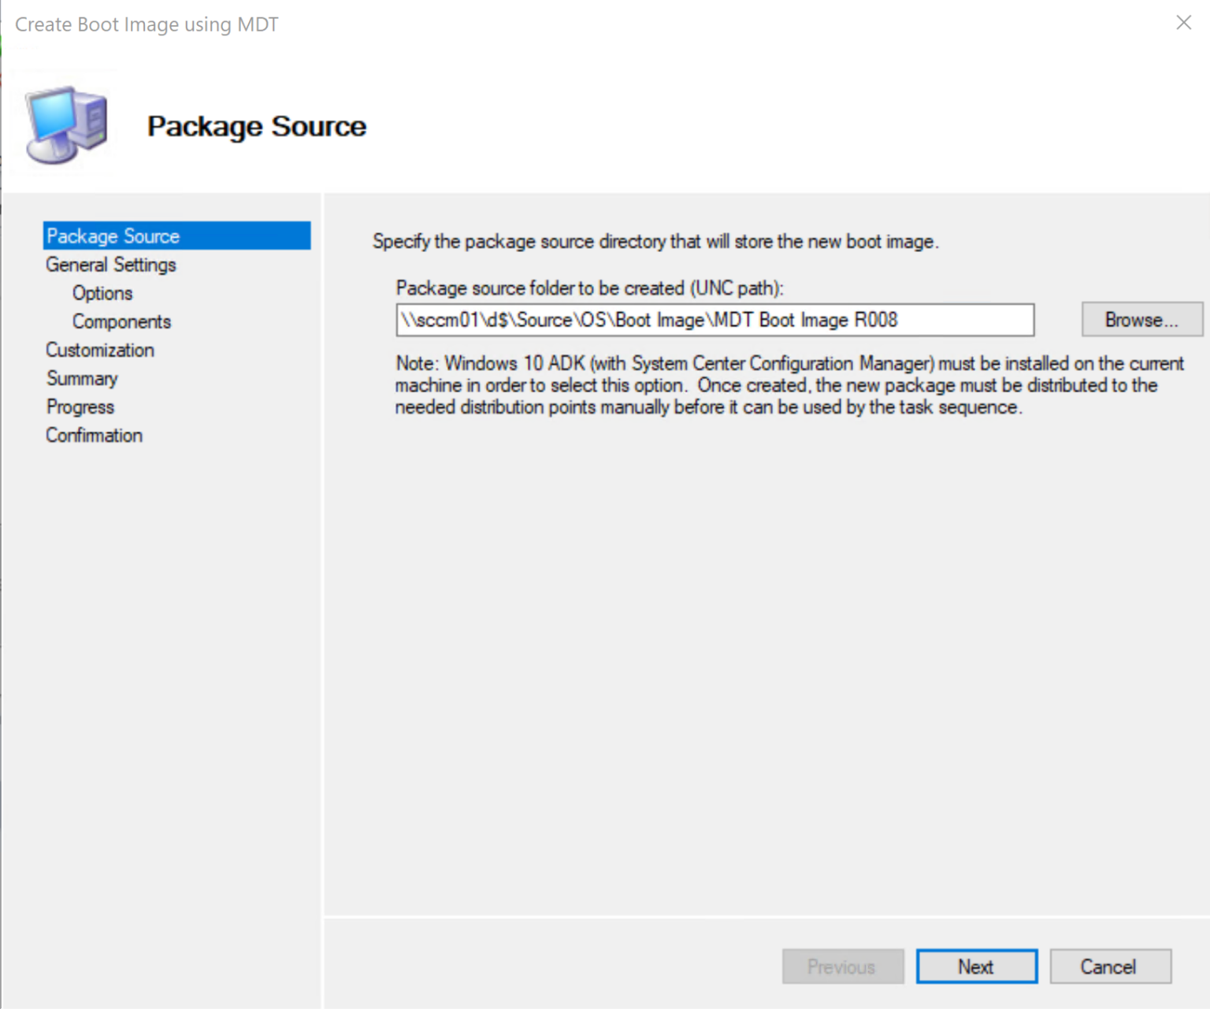Select the Package Source step in sidebar
This screenshot has height=1009, width=1210.
click(112, 236)
